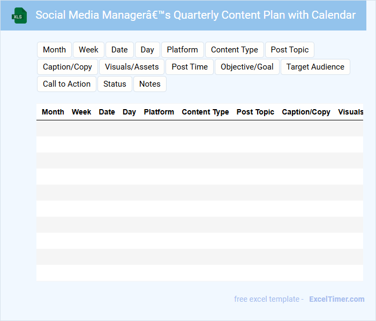Viewport: 376px width, 321px height.
Task: Click the Date tag button
Action: coord(119,50)
